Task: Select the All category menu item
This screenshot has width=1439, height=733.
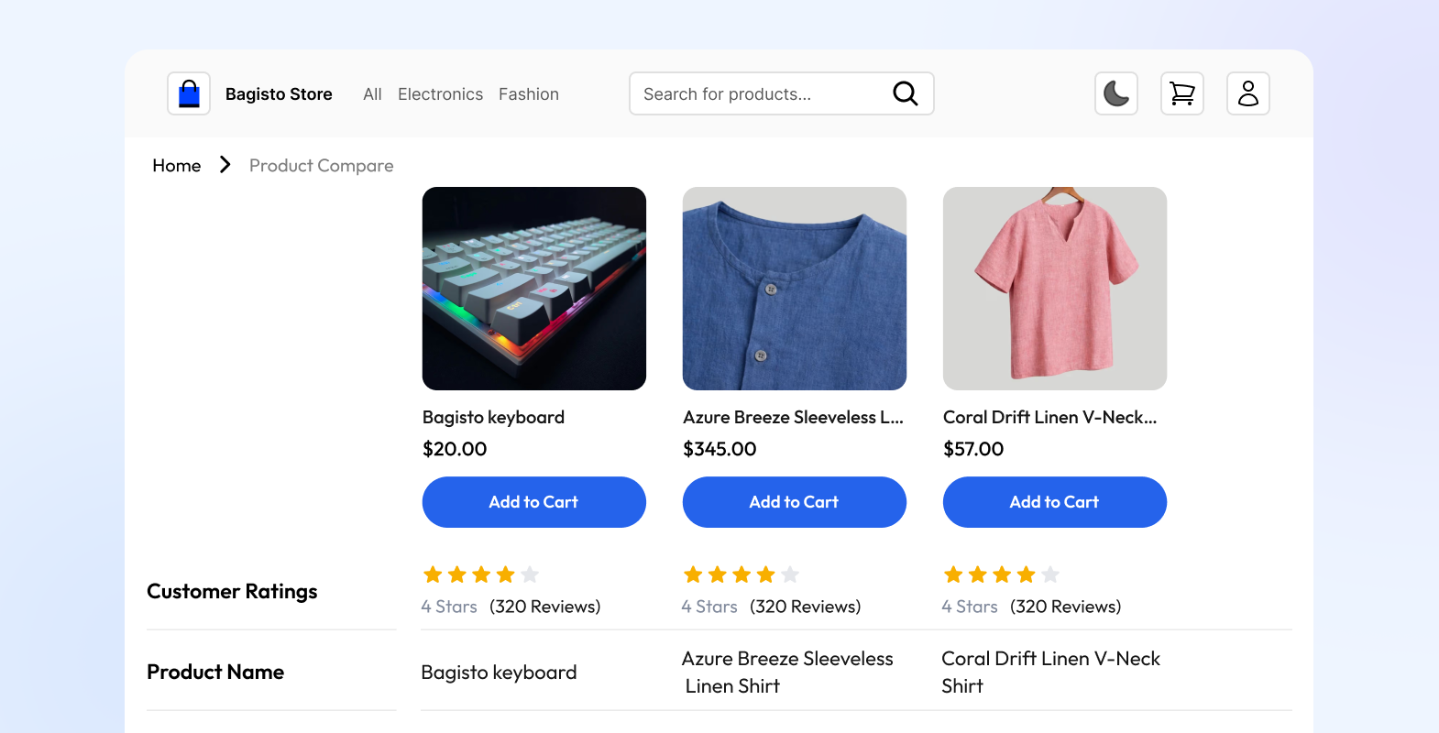Action: (x=372, y=94)
